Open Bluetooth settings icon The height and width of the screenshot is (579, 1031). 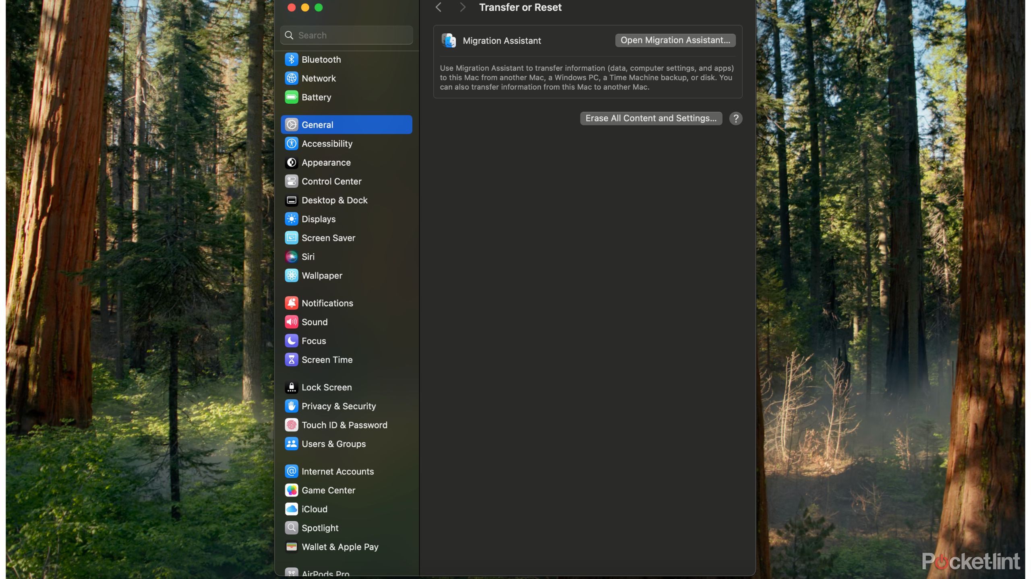[x=292, y=60]
